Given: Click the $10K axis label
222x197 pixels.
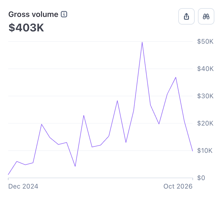Looking at the screenshot, I should [205, 151].
